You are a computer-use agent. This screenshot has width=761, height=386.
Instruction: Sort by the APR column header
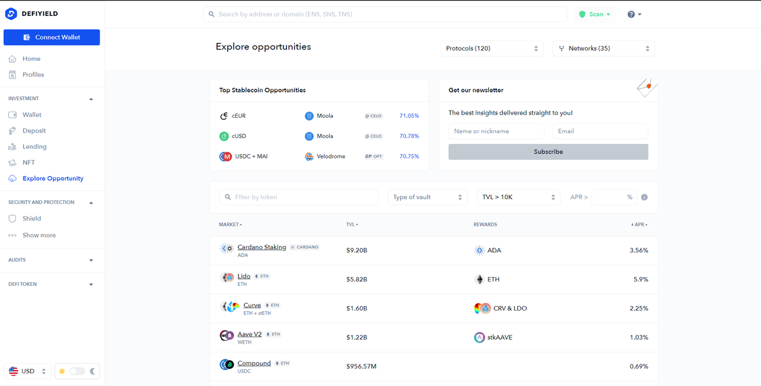pos(639,224)
